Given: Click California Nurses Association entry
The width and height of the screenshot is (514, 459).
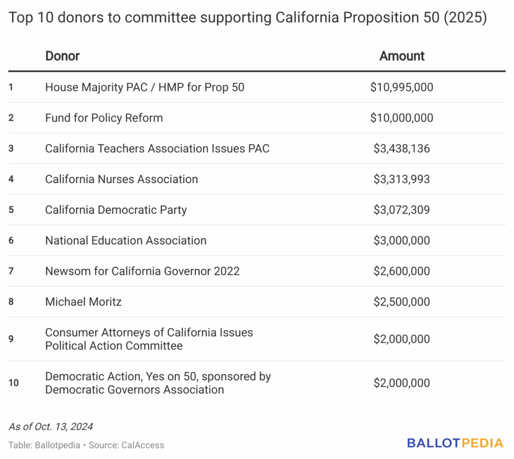Looking at the screenshot, I should (x=121, y=179).
